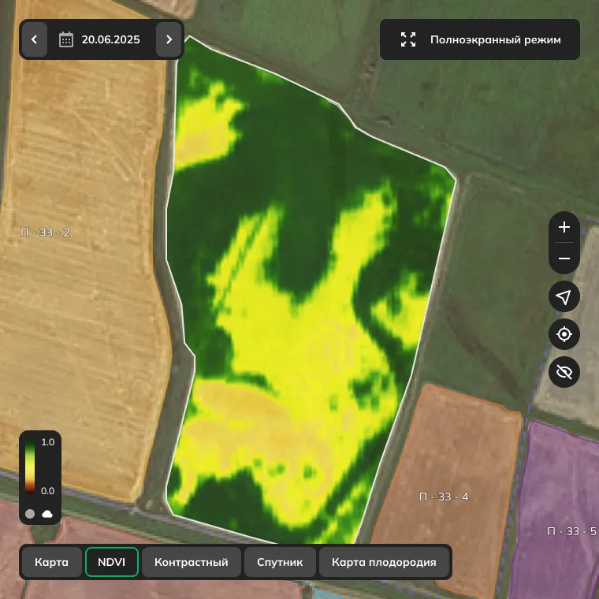Toggle the gray circle legend filter

30,514
